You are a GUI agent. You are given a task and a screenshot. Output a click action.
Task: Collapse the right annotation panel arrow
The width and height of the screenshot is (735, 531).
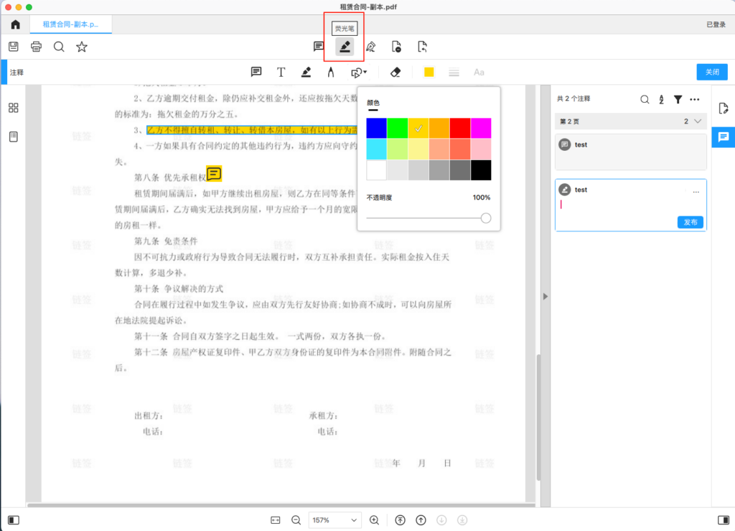(545, 296)
